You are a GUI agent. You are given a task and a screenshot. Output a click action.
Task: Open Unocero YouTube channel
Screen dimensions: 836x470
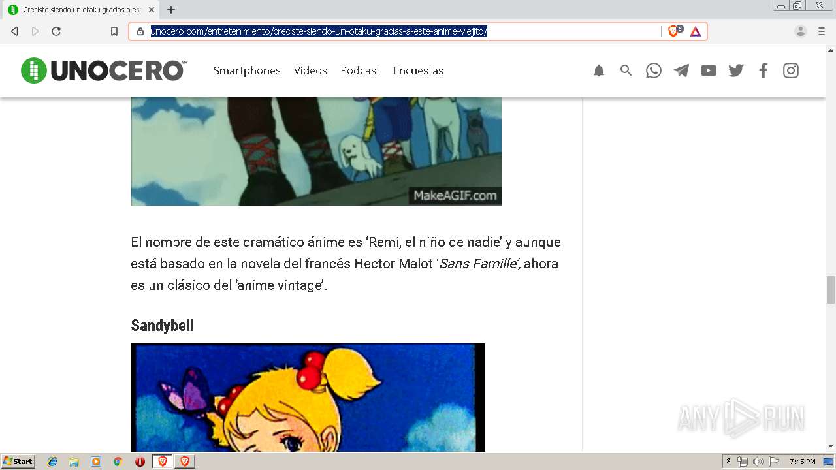pos(709,70)
